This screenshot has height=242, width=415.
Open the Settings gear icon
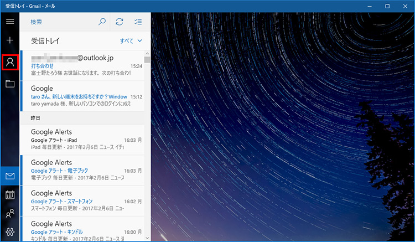(x=10, y=232)
